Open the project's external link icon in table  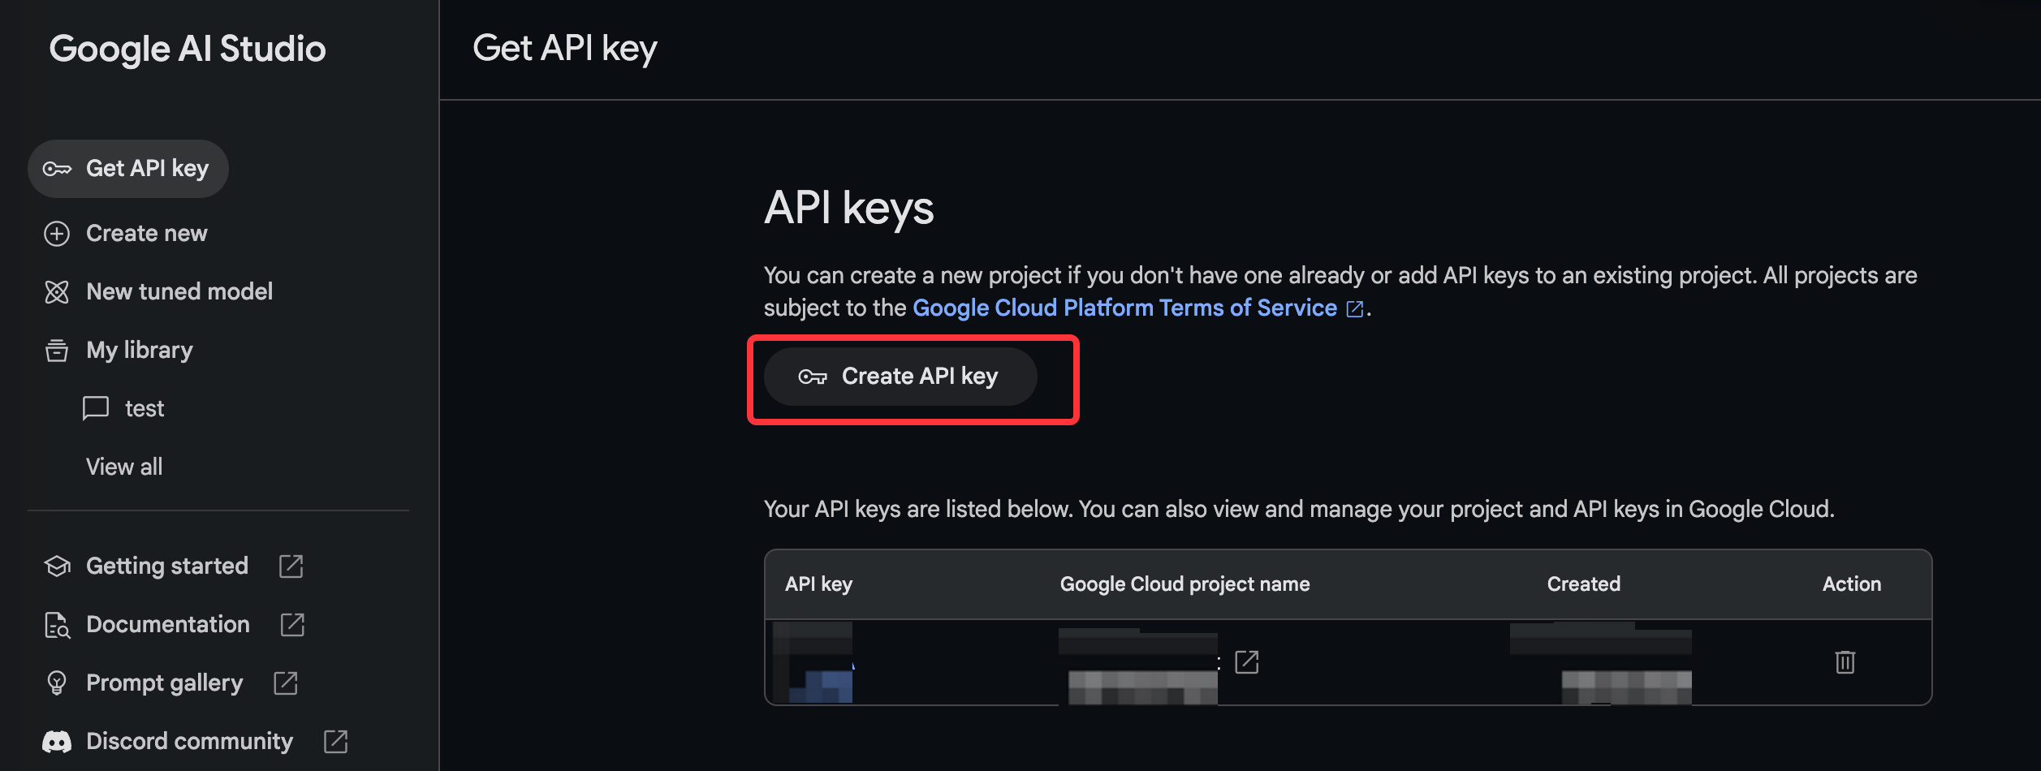tap(1246, 662)
